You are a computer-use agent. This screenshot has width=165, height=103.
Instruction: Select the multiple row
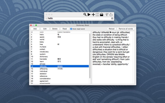(60, 47)
